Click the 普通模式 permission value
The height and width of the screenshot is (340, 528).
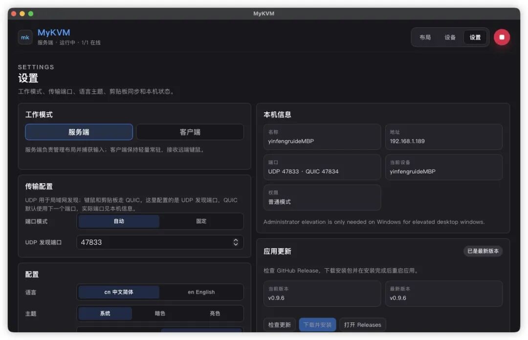pyautogui.click(x=280, y=202)
